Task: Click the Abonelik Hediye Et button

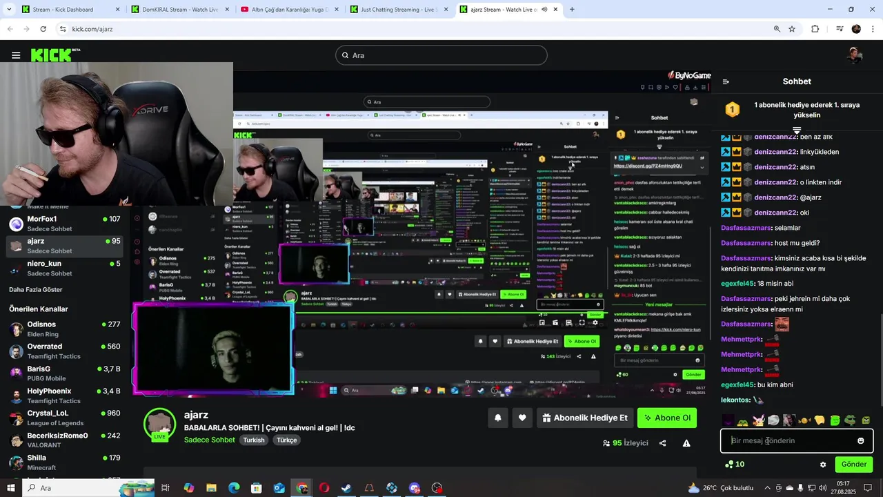Action: [x=585, y=418]
